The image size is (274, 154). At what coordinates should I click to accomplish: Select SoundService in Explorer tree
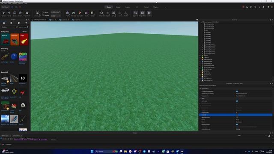point(208,79)
